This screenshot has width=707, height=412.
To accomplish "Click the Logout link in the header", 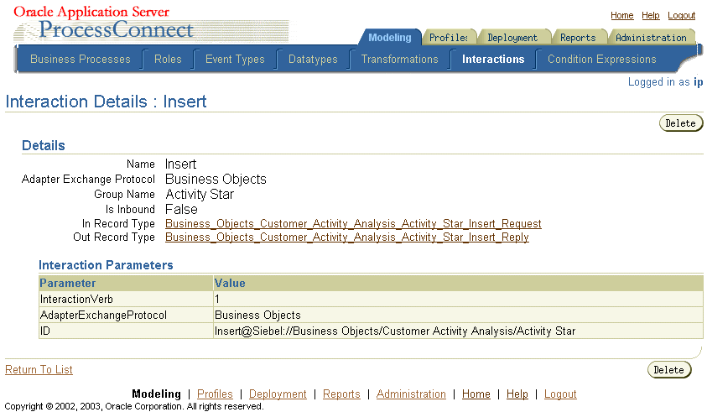I will (x=681, y=15).
